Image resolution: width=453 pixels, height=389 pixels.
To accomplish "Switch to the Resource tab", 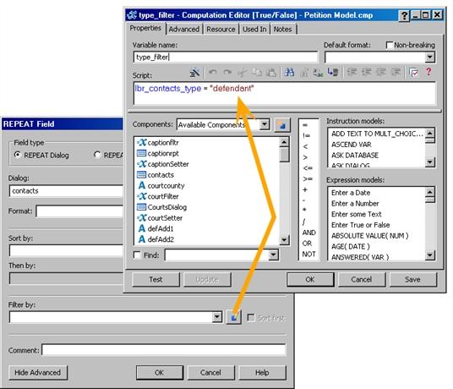I will (x=221, y=30).
